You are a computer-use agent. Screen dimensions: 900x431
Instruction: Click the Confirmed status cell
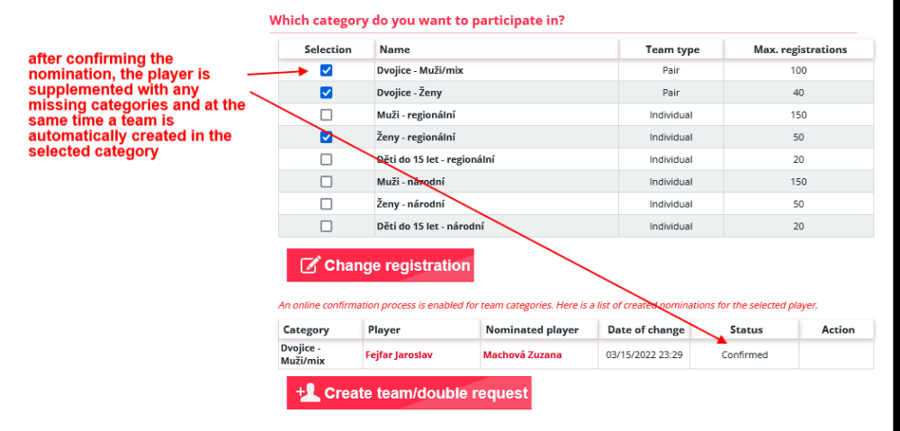(744, 355)
